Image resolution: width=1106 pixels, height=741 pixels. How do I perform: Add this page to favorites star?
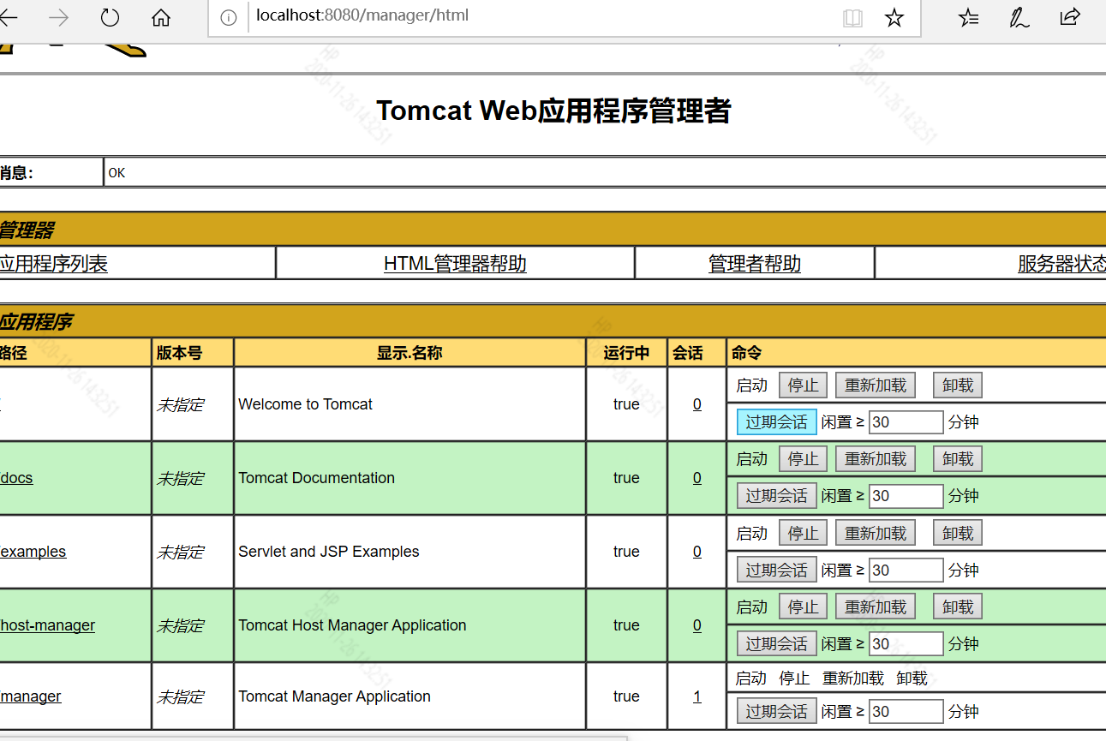[894, 18]
